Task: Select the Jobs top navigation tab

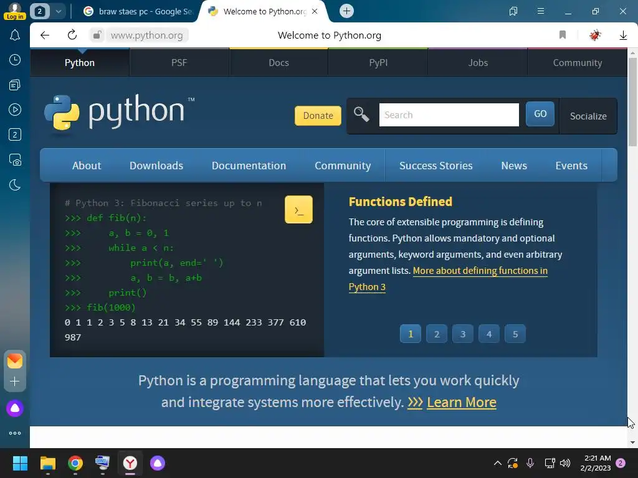Action: tap(478, 63)
